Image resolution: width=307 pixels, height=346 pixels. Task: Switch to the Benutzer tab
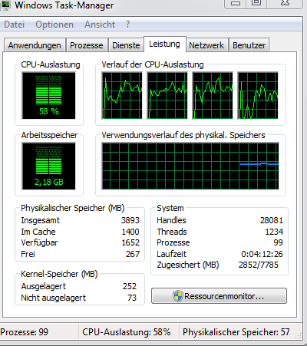tap(249, 45)
